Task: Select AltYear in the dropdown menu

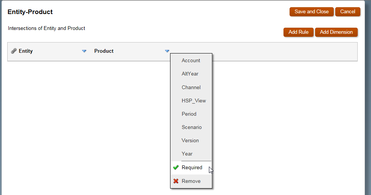Action: (x=190, y=74)
